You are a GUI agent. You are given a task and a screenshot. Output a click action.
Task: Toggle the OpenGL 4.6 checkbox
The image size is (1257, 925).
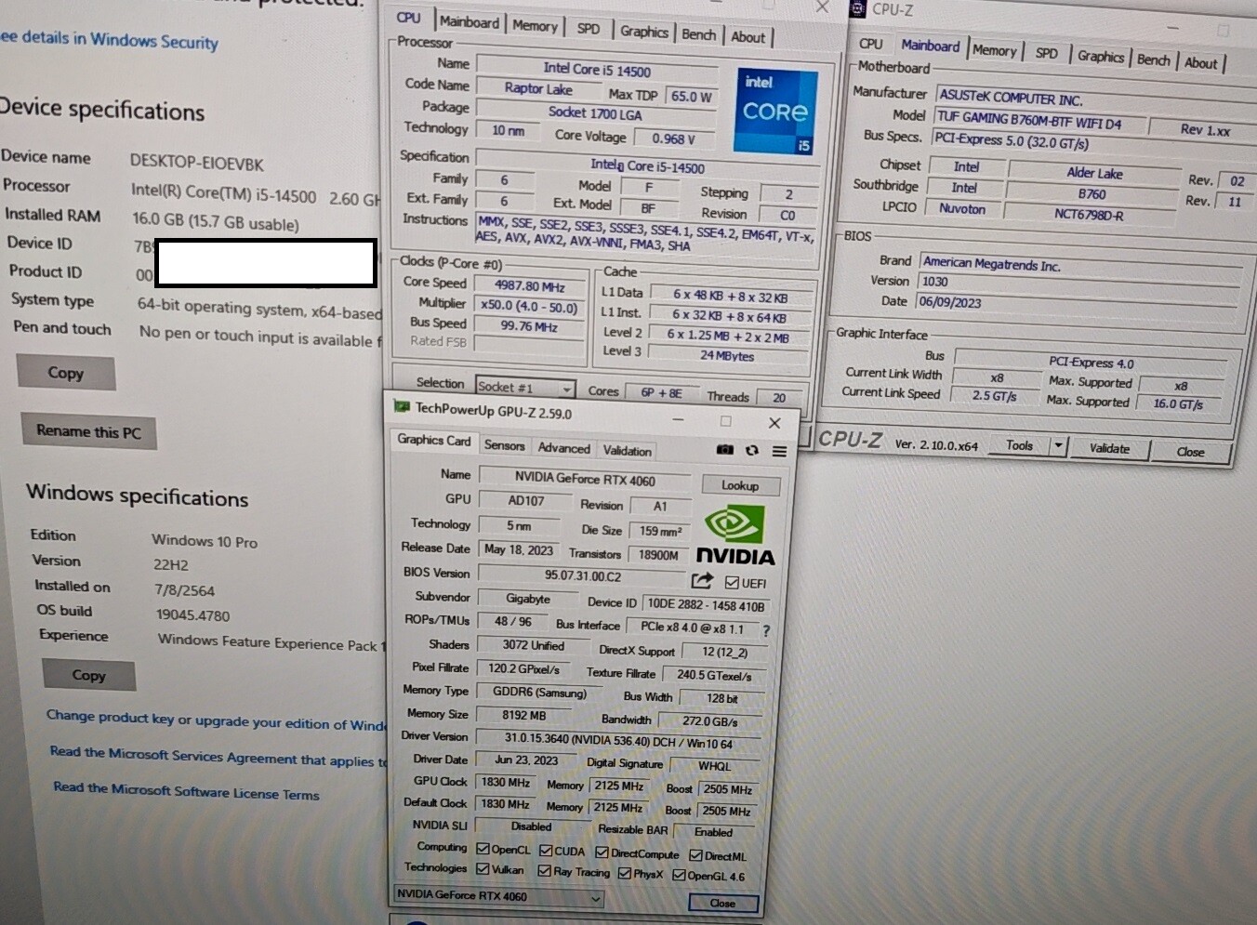(x=679, y=875)
